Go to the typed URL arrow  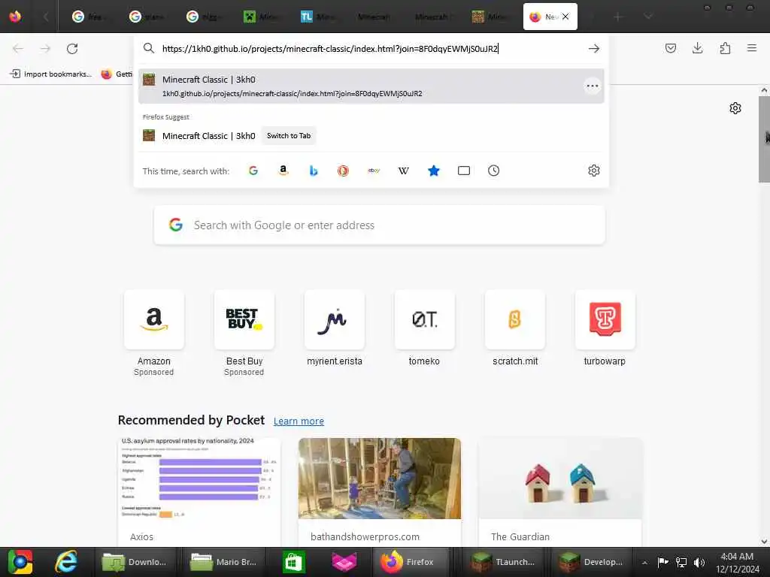(594, 49)
